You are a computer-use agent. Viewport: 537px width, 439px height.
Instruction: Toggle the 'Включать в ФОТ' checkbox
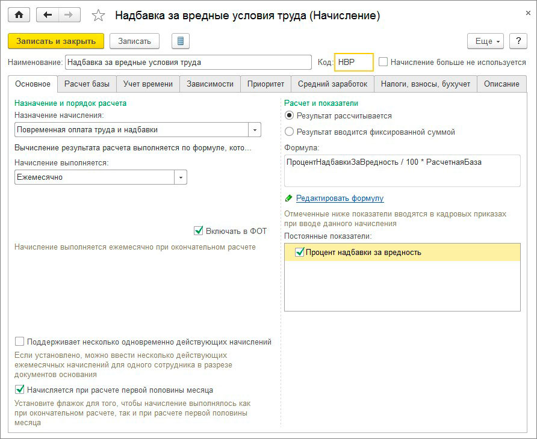coord(199,231)
